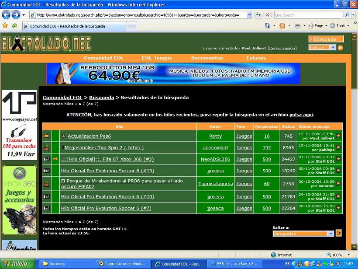Click the Ir button next to Saltar a
358x269 pixels.
pyautogui.click(x=339, y=233)
